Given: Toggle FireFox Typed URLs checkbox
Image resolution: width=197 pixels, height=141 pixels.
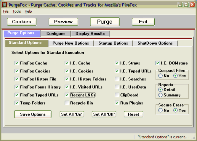Looking at the screenshot, I should [x=17, y=95].
